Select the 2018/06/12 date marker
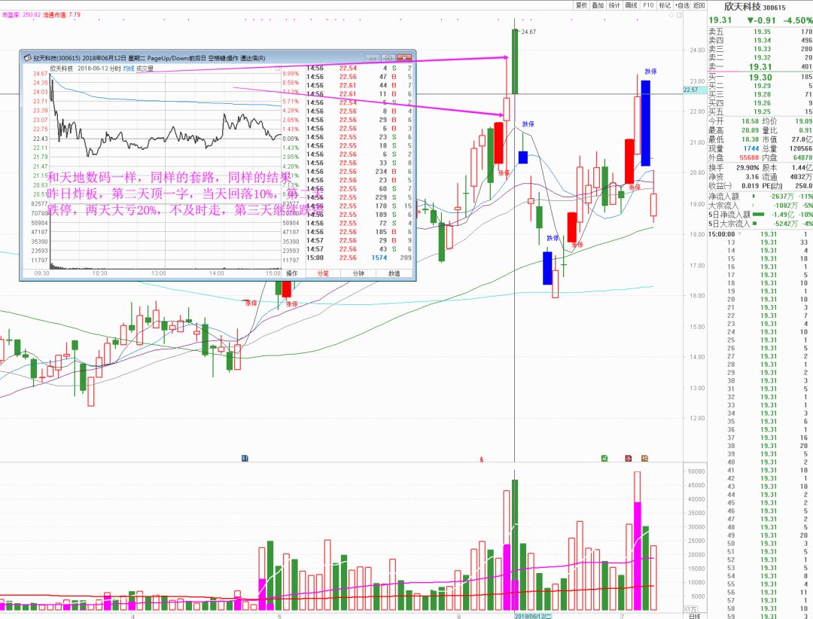The width and height of the screenshot is (813, 619). (x=534, y=615)
